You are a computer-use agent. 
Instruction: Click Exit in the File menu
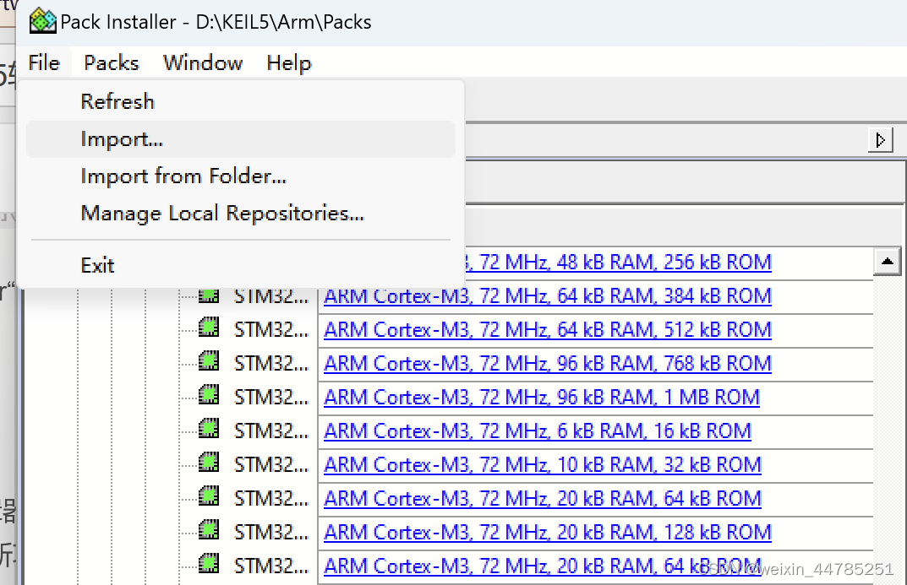pyautogui.click(x=241, y=265)
